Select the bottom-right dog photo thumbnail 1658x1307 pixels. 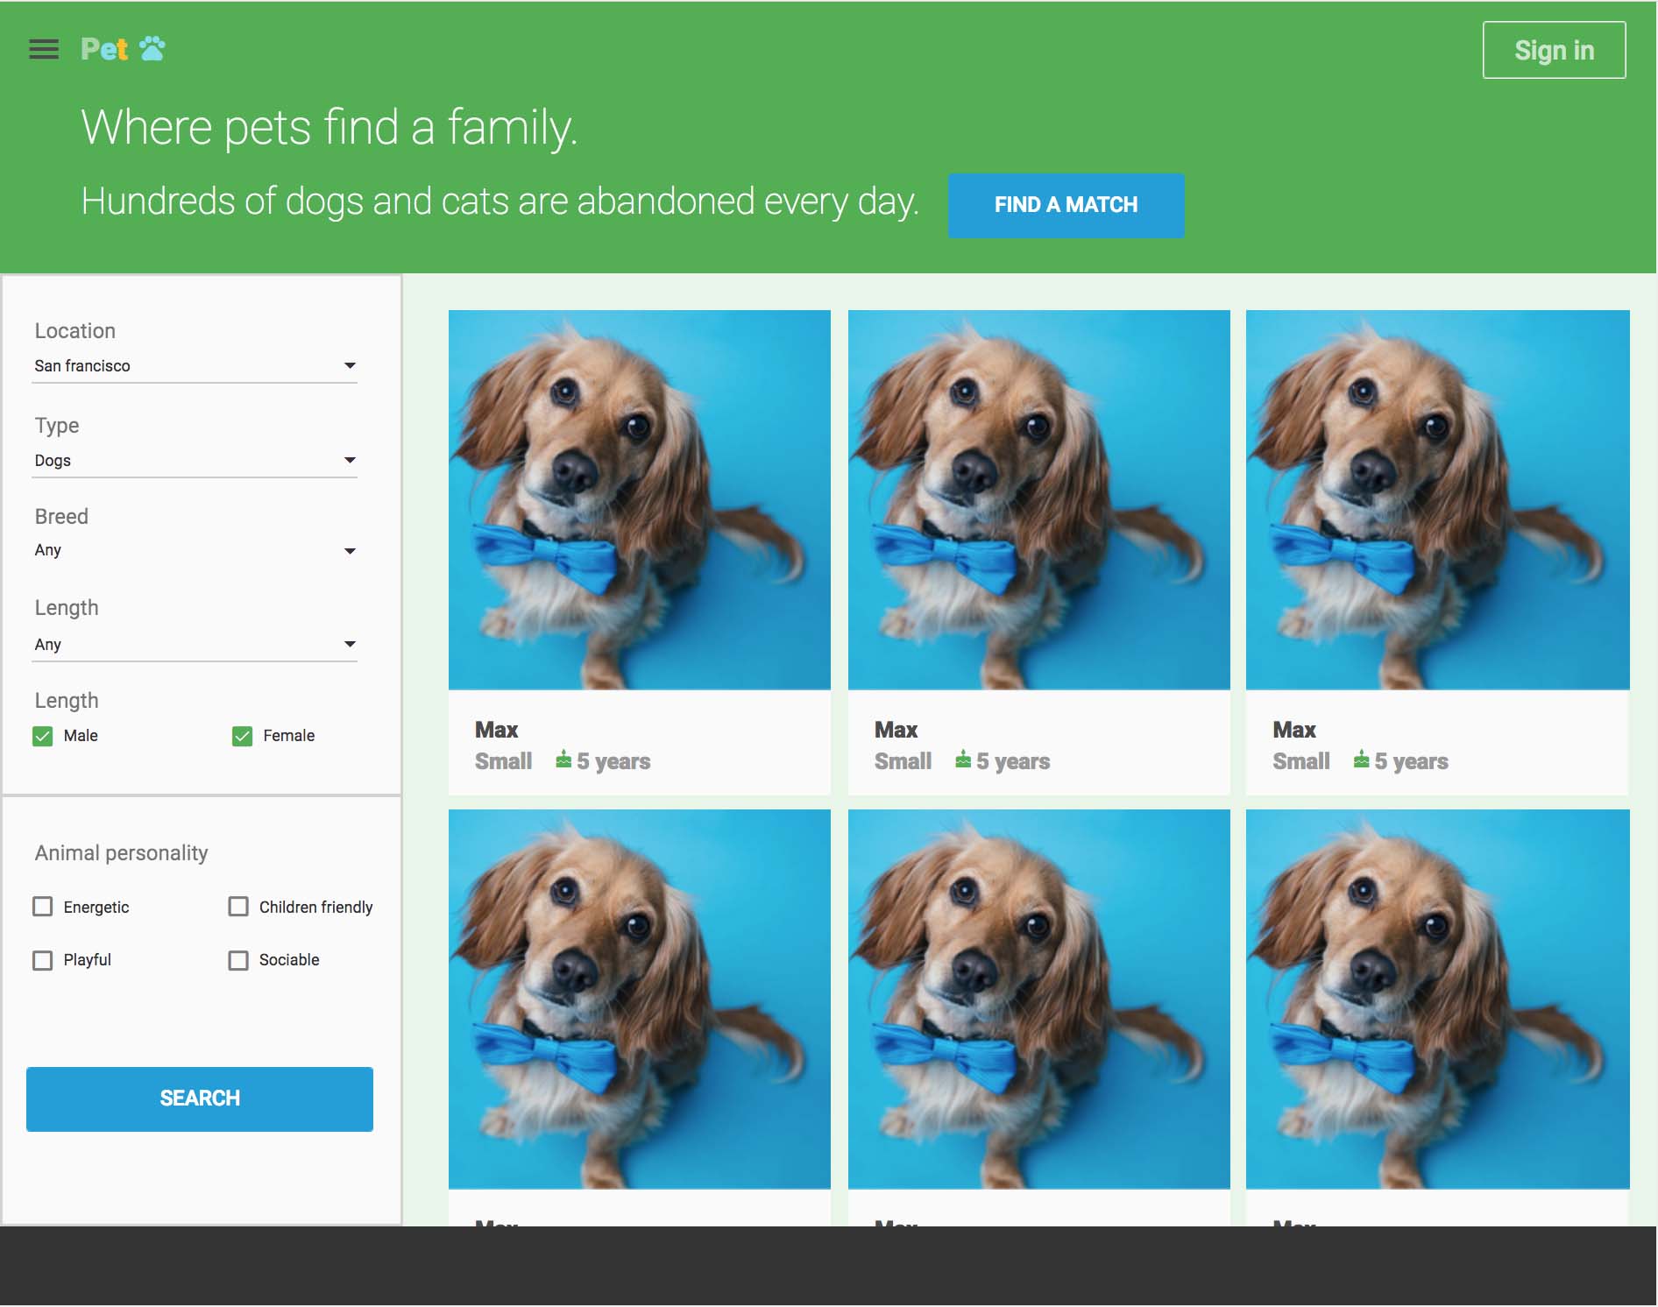1437,999
